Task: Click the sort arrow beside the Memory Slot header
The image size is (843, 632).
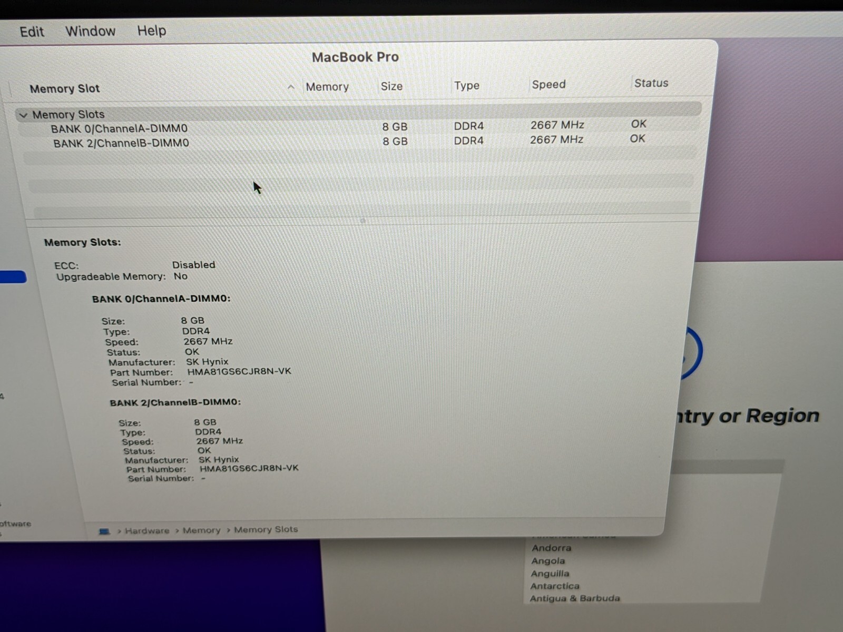Action: click(x=291, y=87)
